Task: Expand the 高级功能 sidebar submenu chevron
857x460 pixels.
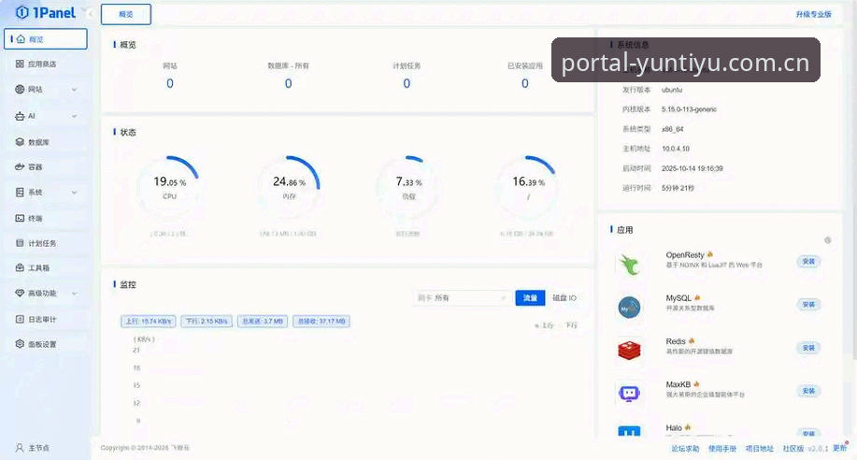Action: pos(75,294)
